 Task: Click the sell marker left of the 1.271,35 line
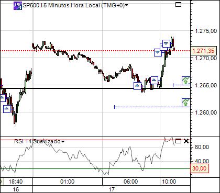coord(158,52)
